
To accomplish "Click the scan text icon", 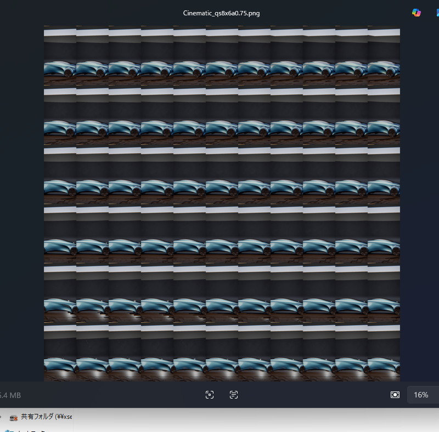I will (234, 395).
